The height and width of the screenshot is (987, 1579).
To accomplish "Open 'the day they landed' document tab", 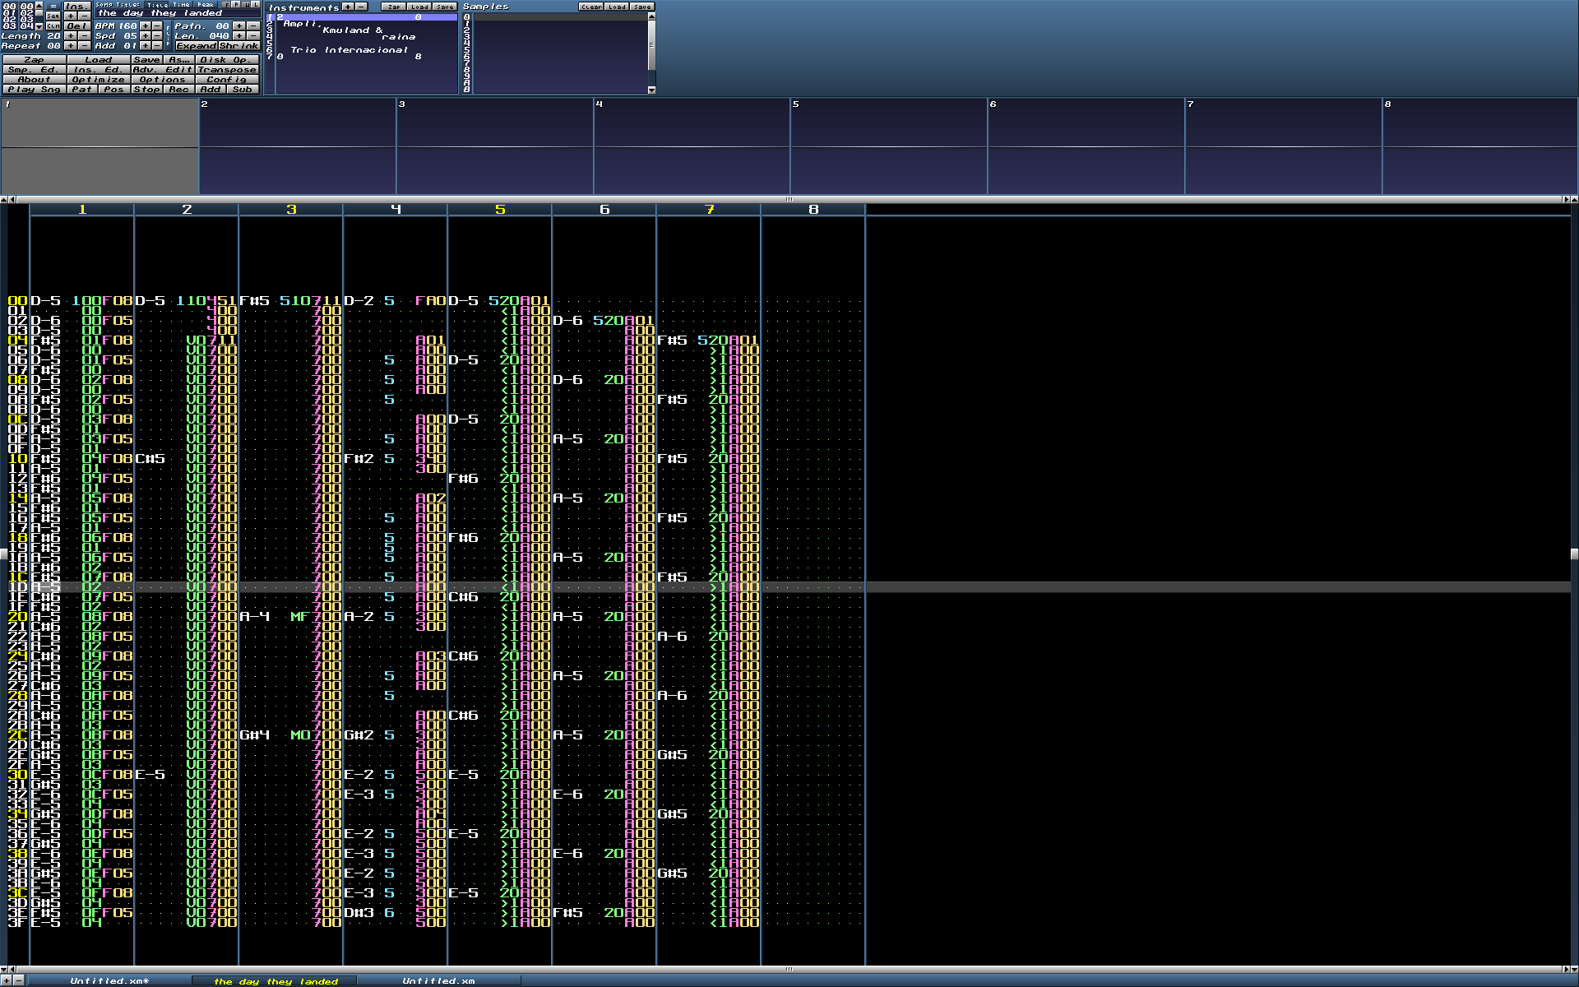I will [x=276, y=980].
